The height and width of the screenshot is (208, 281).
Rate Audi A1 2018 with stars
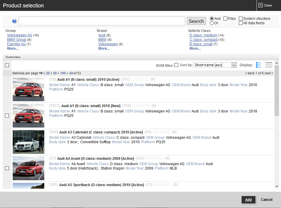[141, 106]
